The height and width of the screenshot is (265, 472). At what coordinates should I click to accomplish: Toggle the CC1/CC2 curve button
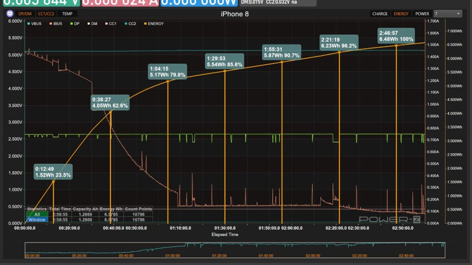click(47, 14)
